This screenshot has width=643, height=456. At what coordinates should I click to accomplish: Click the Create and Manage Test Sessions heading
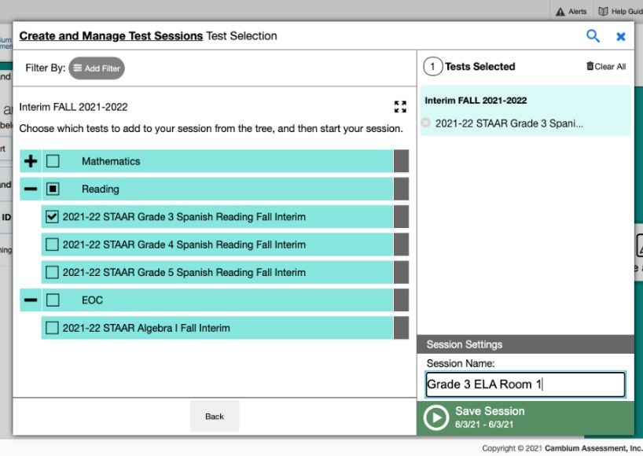(x=111, y=36)
